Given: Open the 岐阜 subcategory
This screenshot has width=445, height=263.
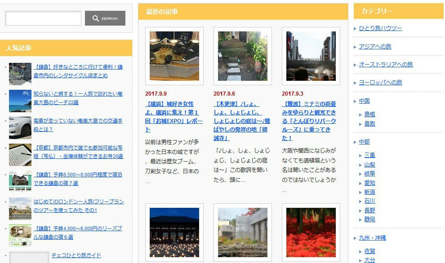Looking at the screenshot, I should point(369,173).
